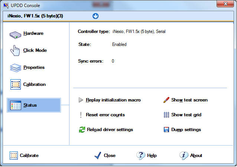The width and height of the screenshot is (237, 167).
Task: Click the Hardware drive icon
Action: coord(15,35)
